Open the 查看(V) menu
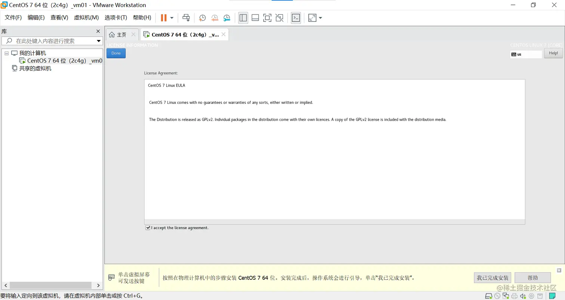Image resolution: width=565 pixels, height=300 pixels. tap(59, 18)
